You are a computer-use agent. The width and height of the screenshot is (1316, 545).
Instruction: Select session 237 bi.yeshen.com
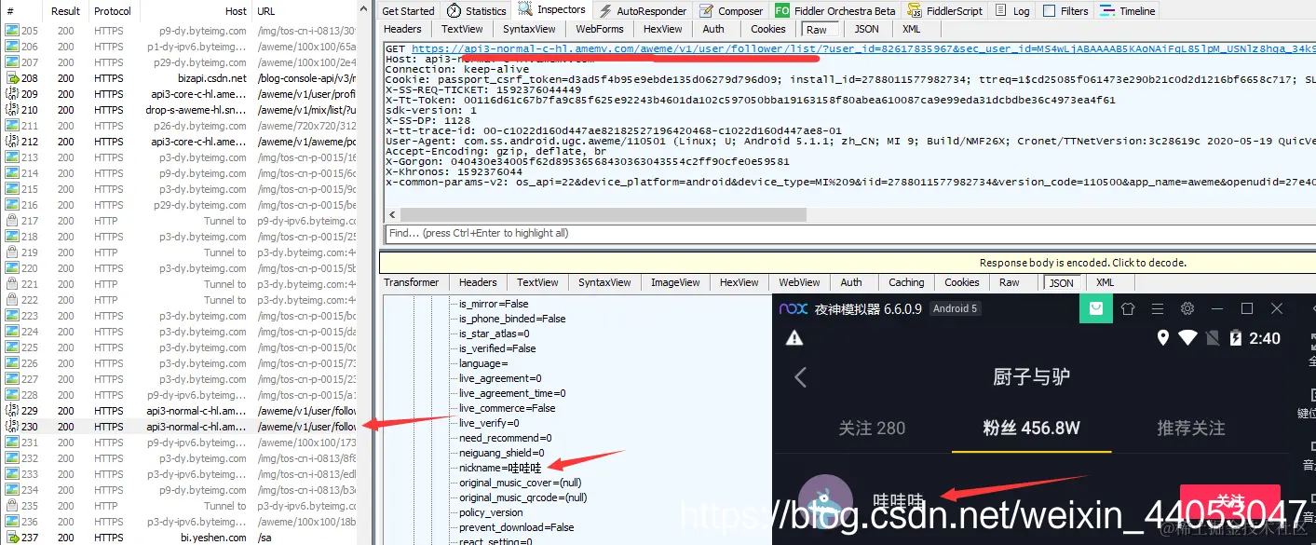[x=179, y=537]
